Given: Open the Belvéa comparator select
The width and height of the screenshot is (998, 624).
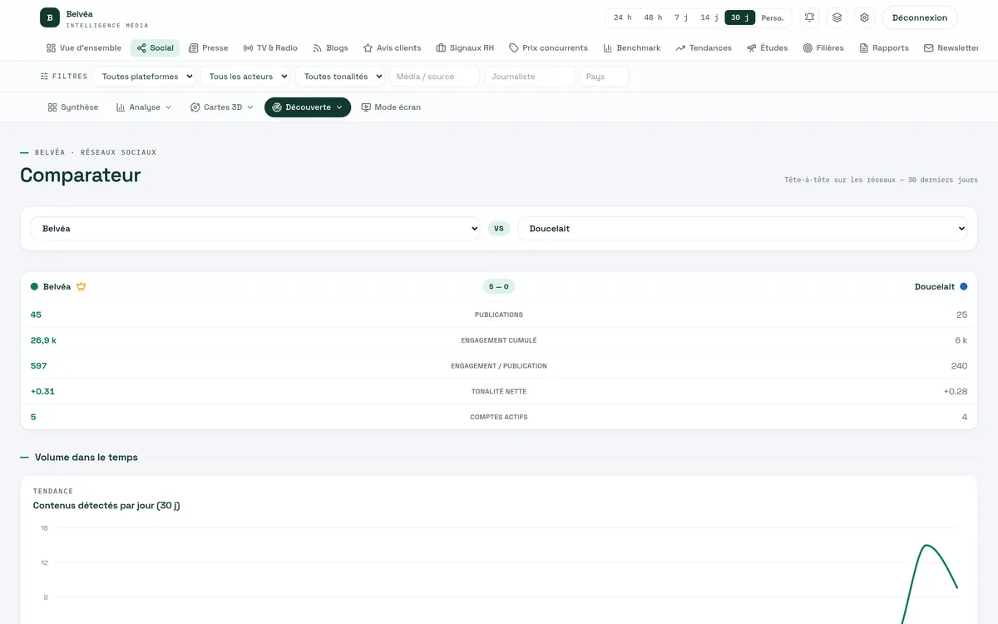Looking at the screenshot, I should 255,229.
